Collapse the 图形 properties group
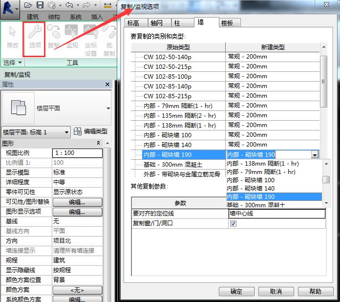This screenshot has height=302, width=340. coord(98,143)
